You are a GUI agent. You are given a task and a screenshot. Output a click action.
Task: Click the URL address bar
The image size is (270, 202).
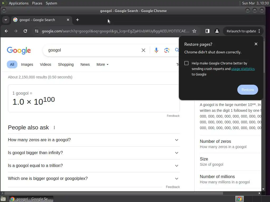point(115,31)
